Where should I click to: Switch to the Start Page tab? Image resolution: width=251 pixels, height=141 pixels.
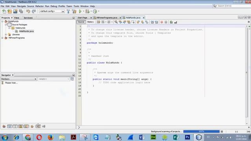[82, 18]
